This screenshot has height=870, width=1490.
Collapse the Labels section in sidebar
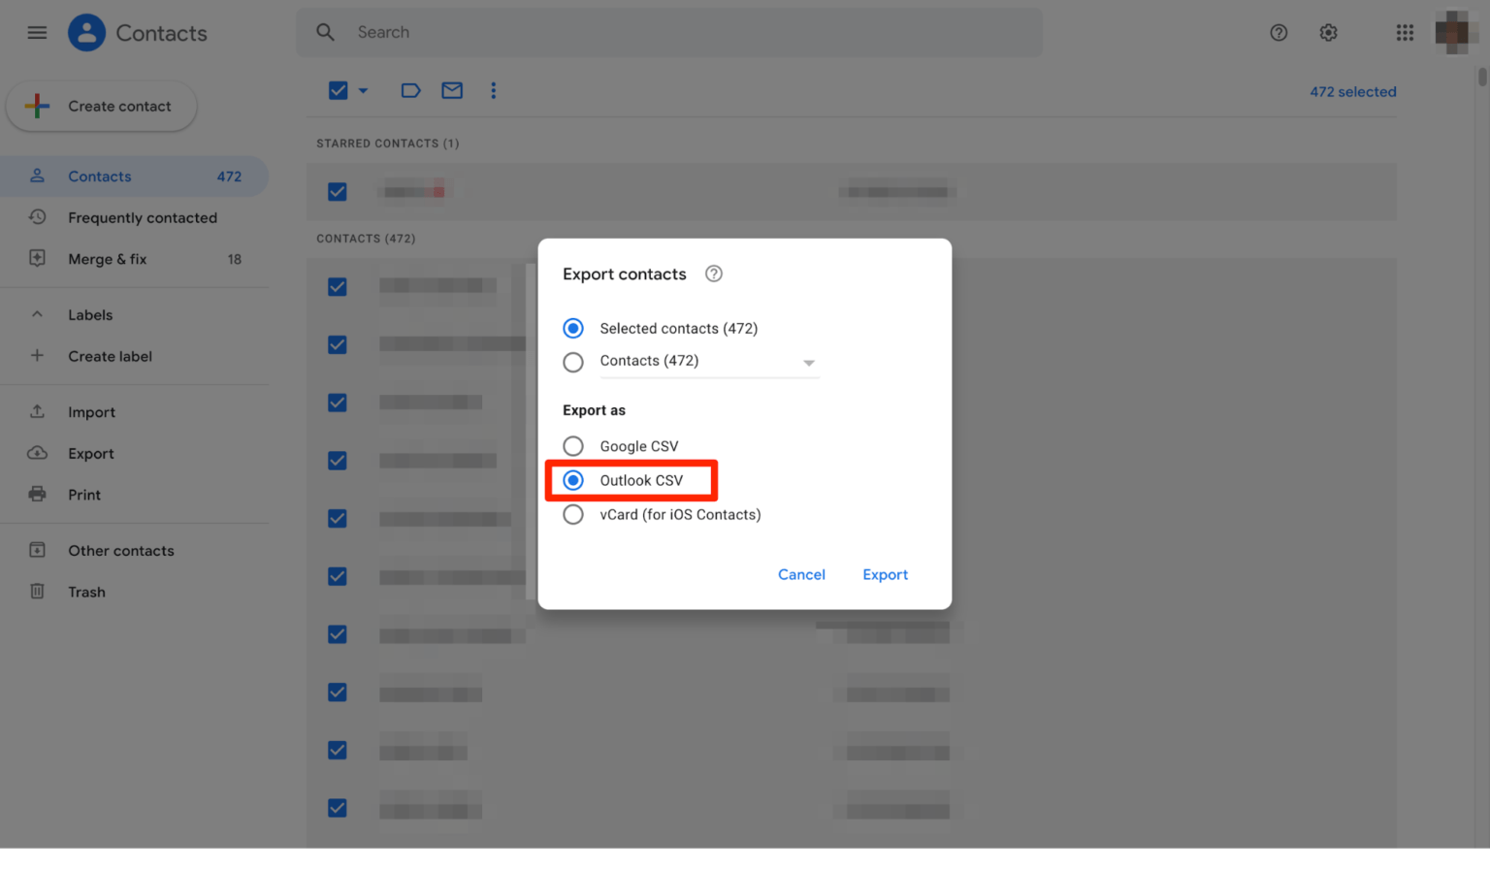(x=37, y=314)
